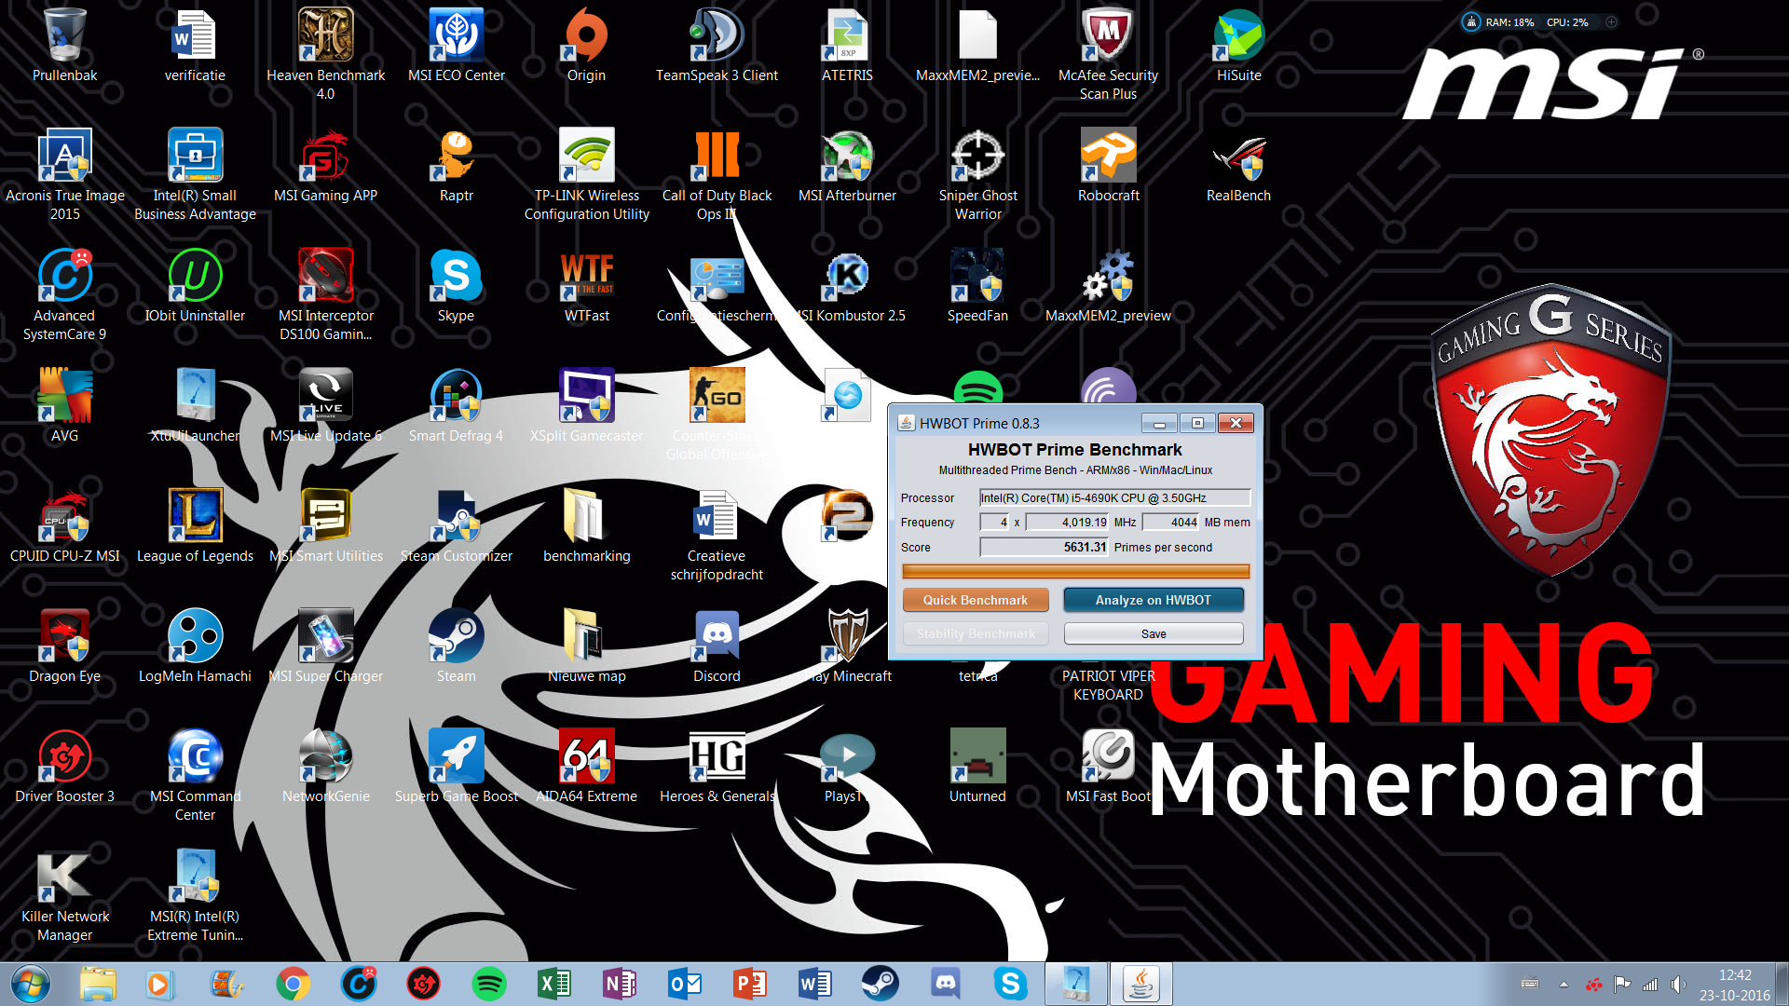Open Word from the taskbar
The height and width of the screenshot is (1006, 1789).
click(814, 984)
